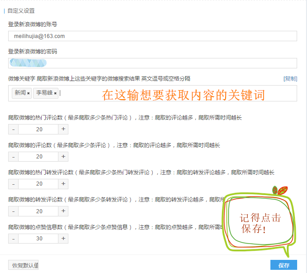Increase the likes info count (点赞信息数)
Image resolution: width=308 pixels, height=273 pixels.
pyautogui.click(x=63, y=238)
